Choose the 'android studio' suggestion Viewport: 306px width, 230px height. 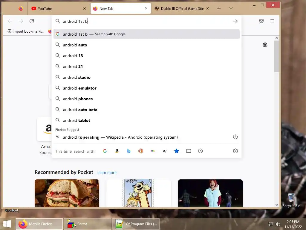[146, 77]
